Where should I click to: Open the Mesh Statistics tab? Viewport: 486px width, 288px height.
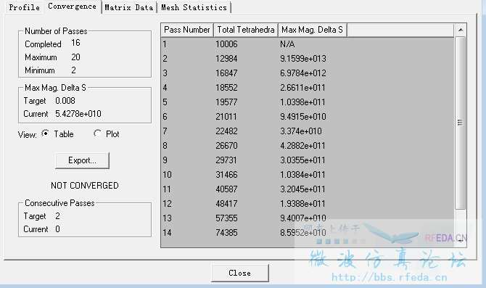pos(194,7)
